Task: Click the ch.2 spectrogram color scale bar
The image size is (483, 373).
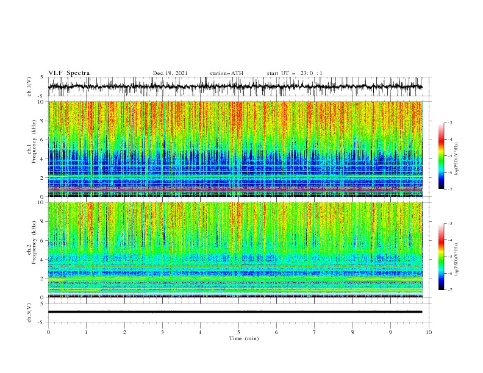Action: (x=441, y=257)
